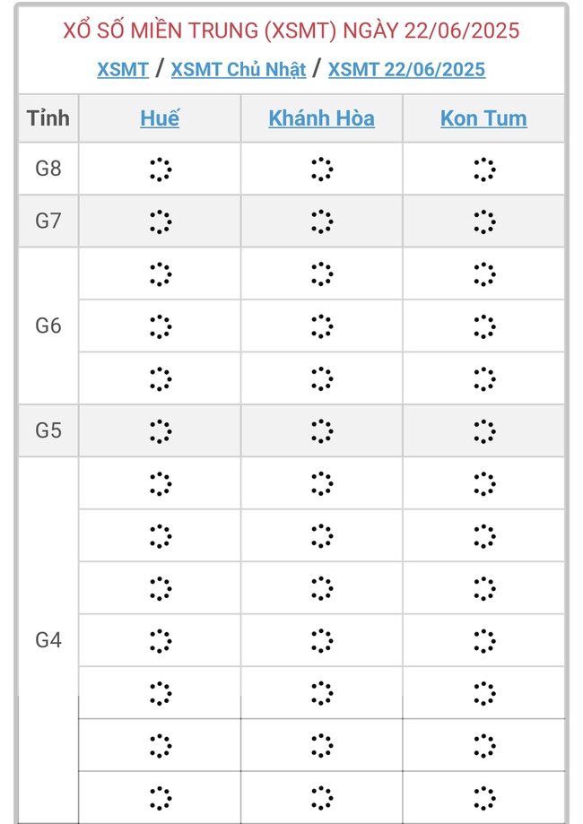Viewport: 583px width, 824px height.
Task: Open the XSMT breadcrumb link
Action: coord(123,69)
